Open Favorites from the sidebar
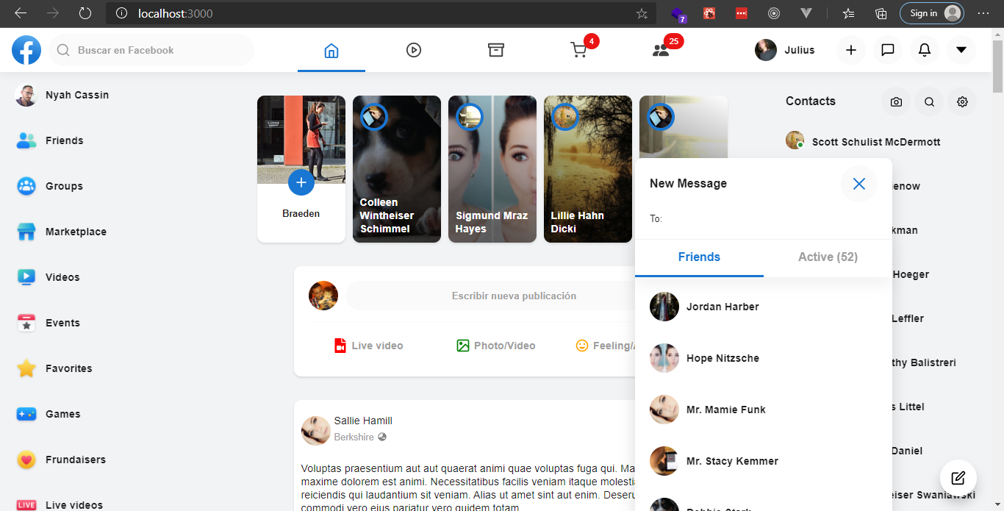 click(54, 368)
